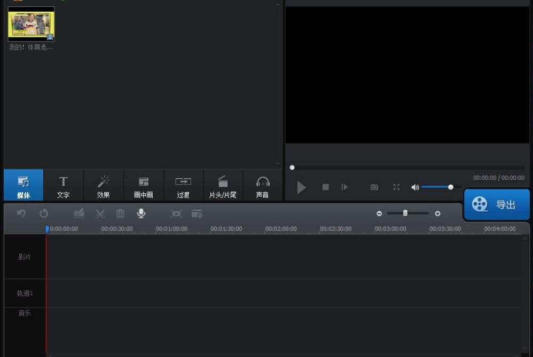Play the video preview

point(301,187)
